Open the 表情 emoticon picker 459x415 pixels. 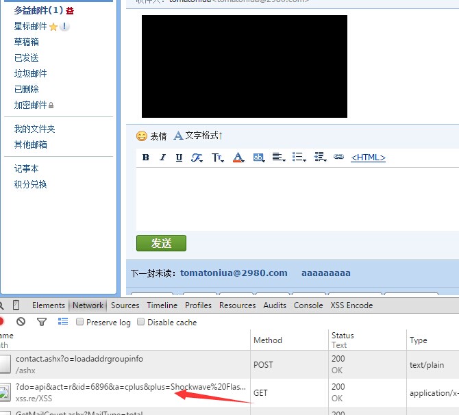pos(151,136)
